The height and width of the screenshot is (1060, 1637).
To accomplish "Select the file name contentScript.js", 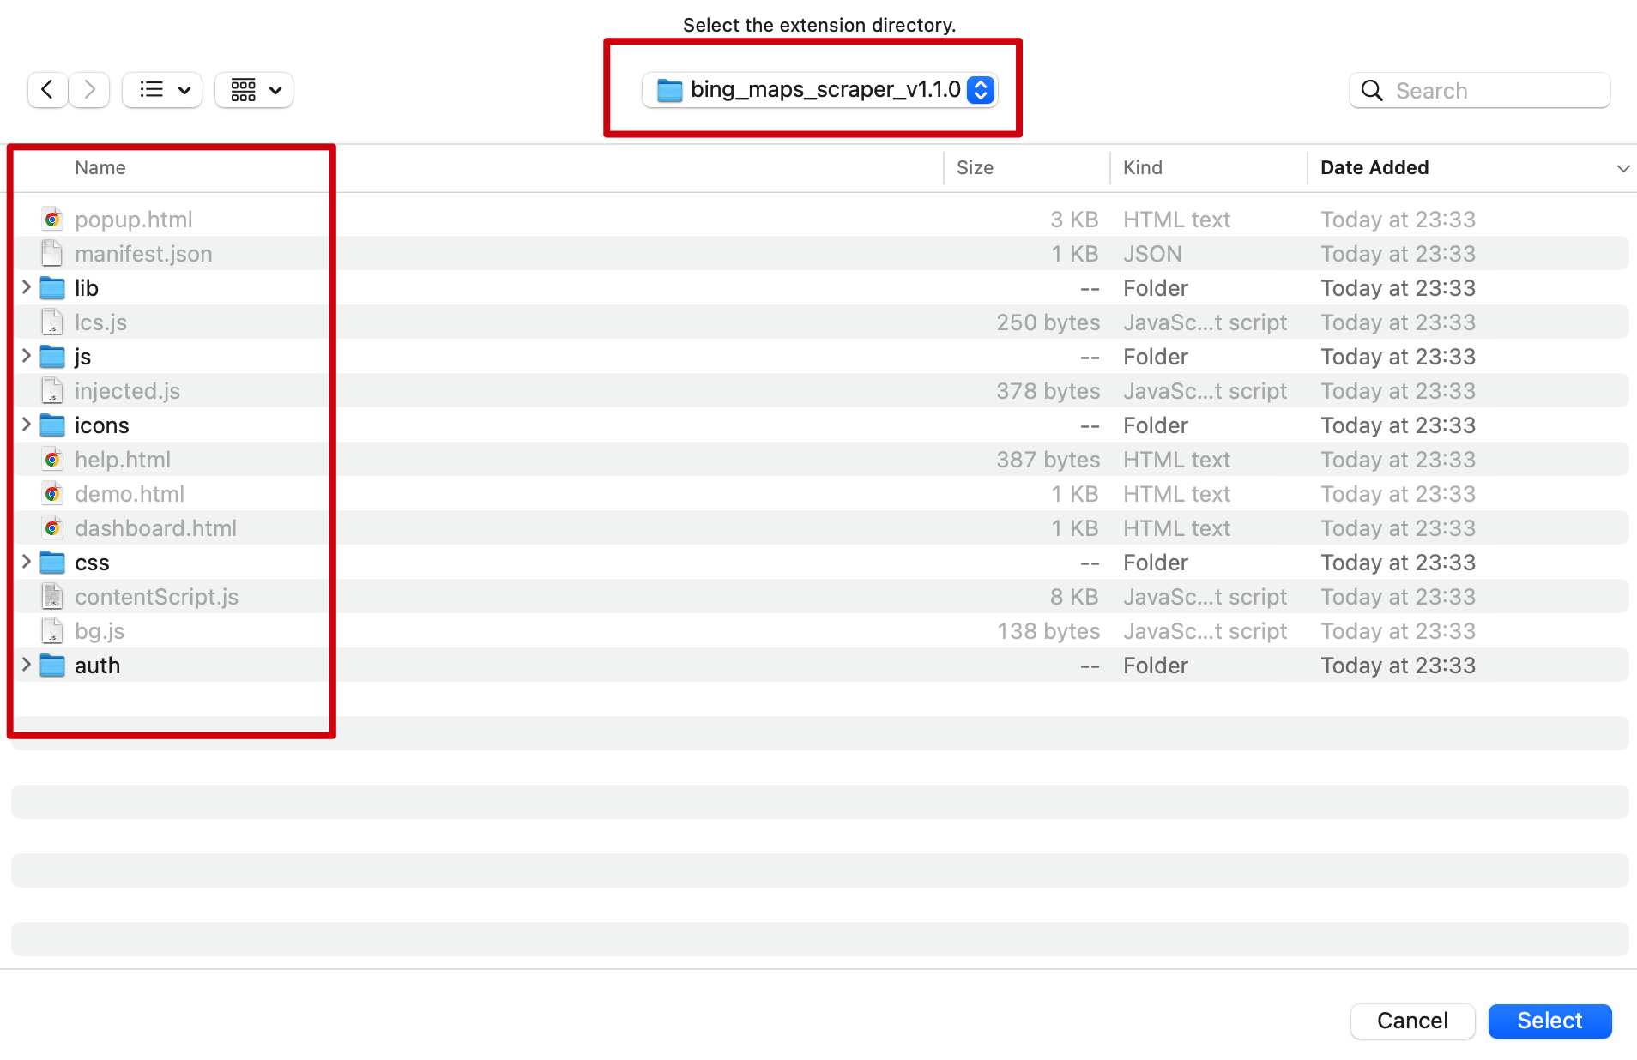I will click(156, 597).
